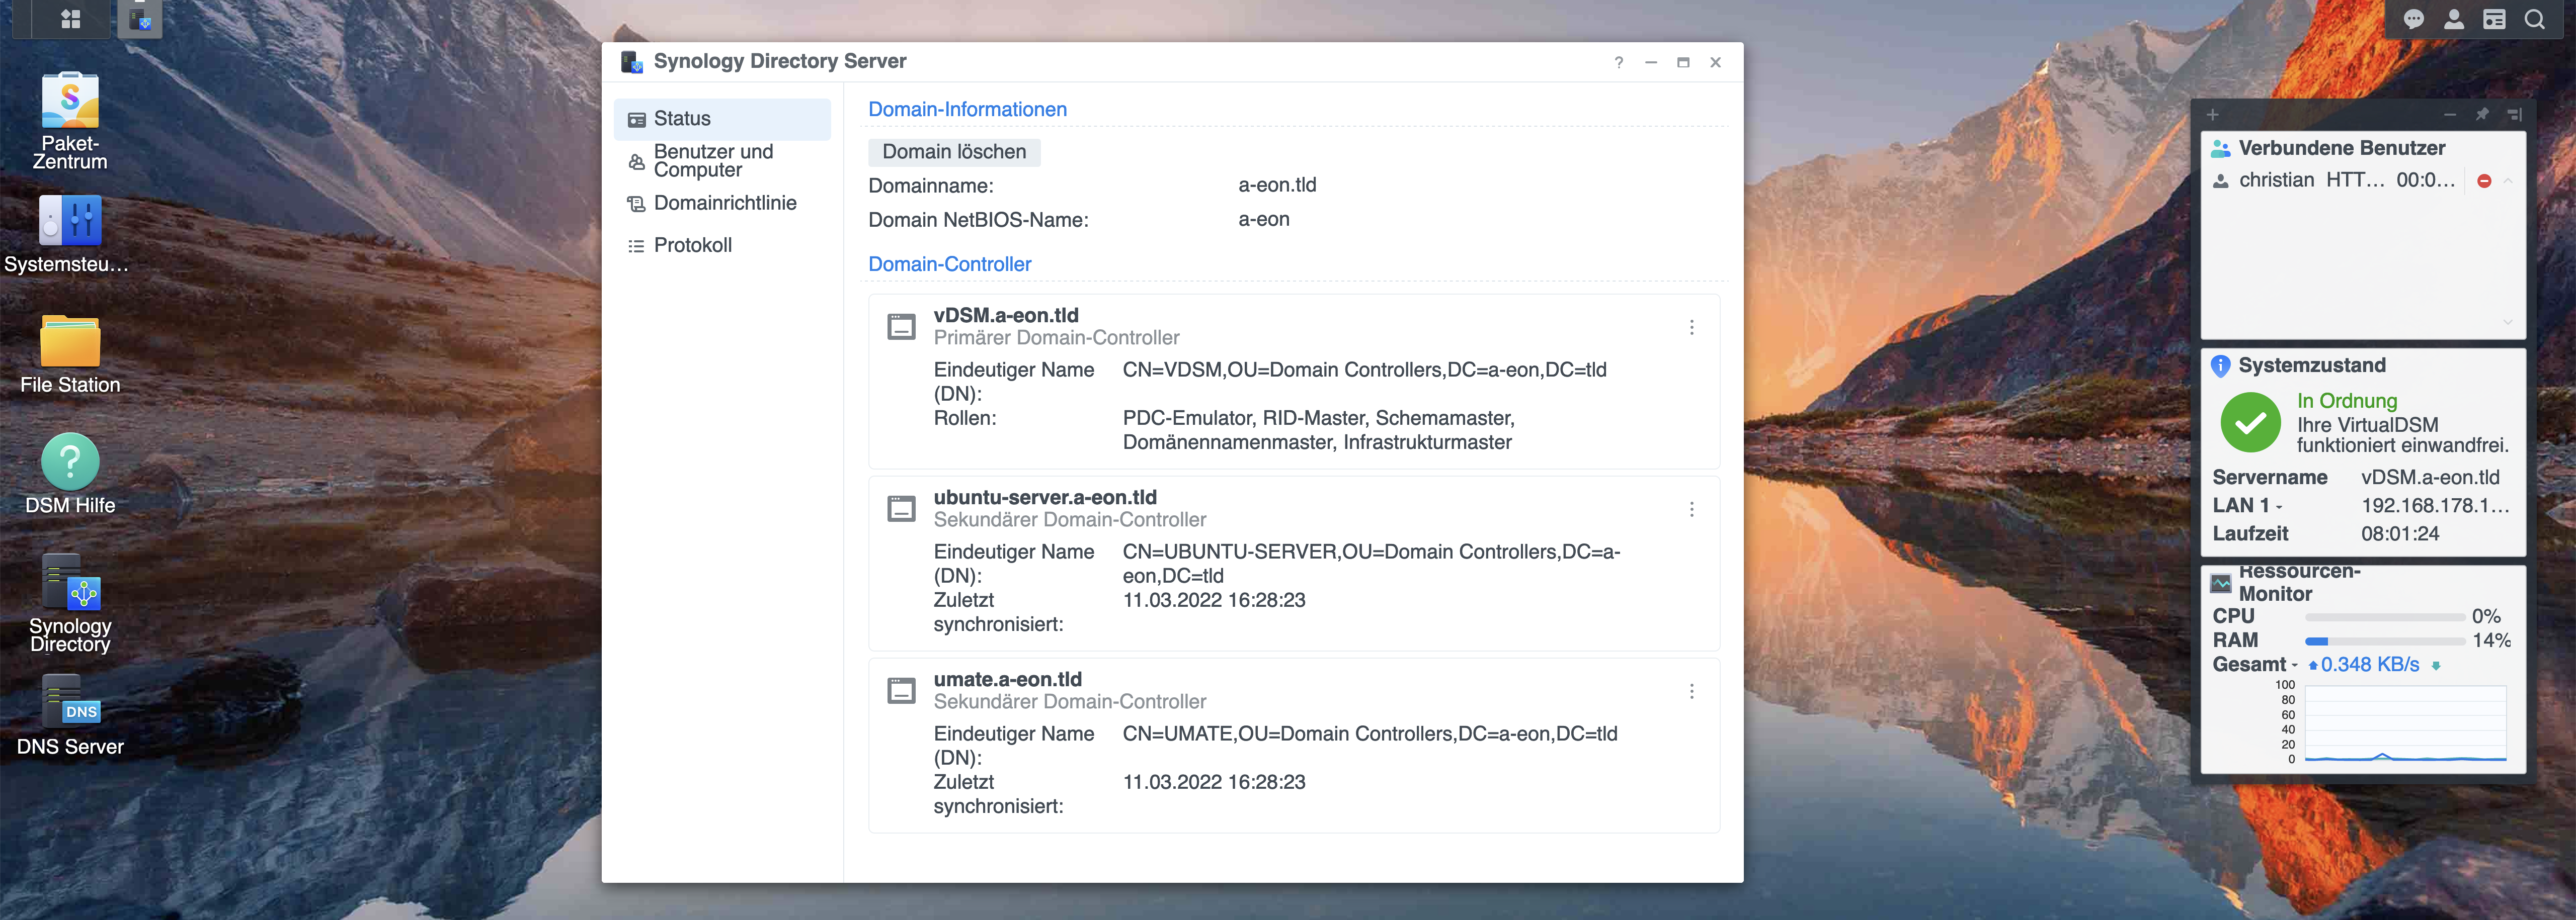2576x920 pixels.
Task: Click Domain-Informationen heading
Action: pyautogui.click(x=967, y=110)
